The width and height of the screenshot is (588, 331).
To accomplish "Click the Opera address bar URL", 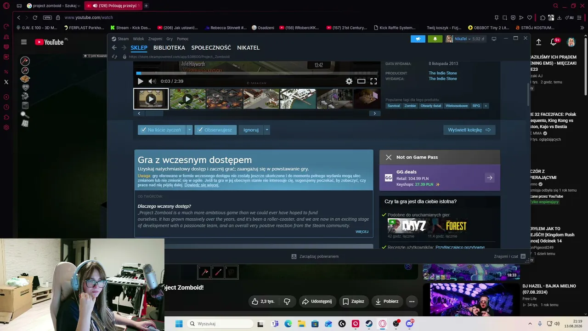I will (89, 17).
